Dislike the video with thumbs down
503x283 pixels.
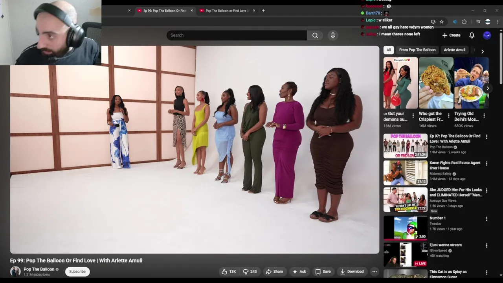click(x=250, y=272)
